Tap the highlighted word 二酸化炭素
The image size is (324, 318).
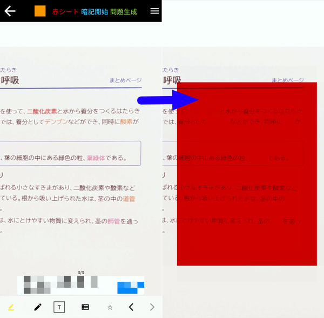tap(42, 111)
